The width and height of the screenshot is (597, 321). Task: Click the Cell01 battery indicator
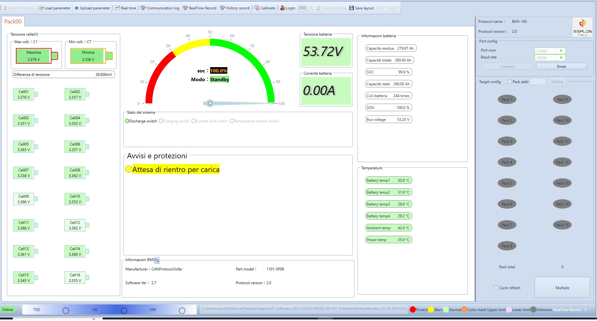click(25, 94)
